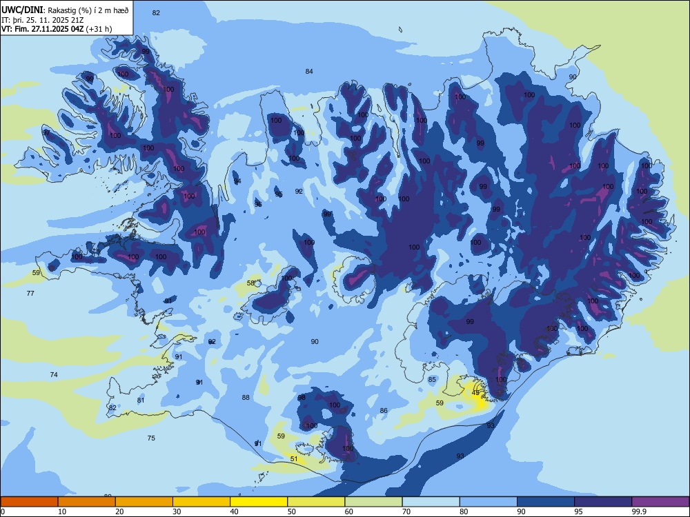
Task: Click the humidity value '96' on the map
Action: tap(258, 205)
